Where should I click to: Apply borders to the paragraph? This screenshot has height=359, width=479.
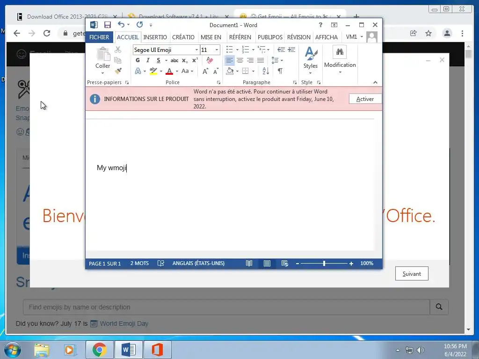point(245,71)
